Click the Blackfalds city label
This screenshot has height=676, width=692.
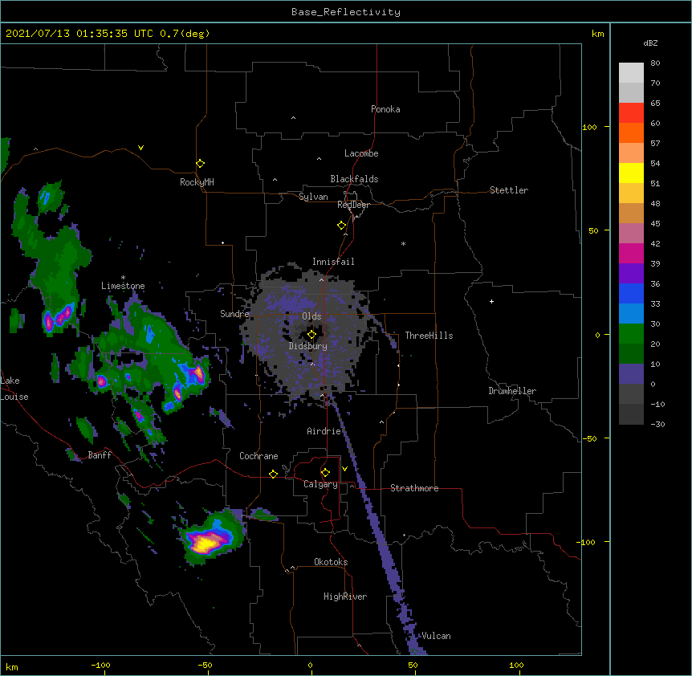click(x=354, y=179)
